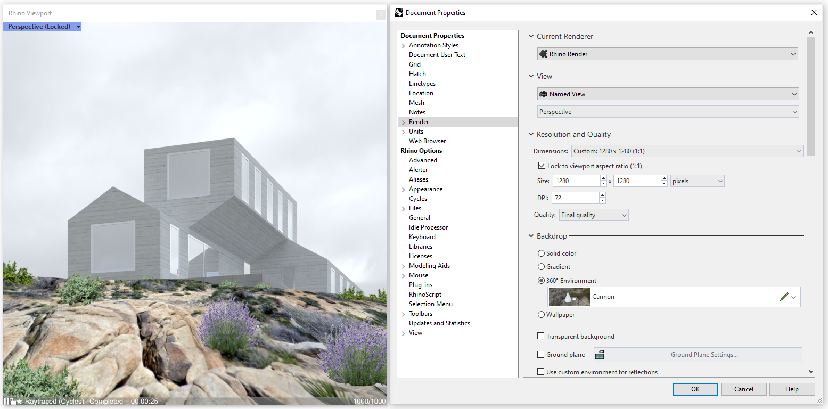Click the lock icon in raytrace status bar
The height and width of the screenshot is (409, 828).
(x=12, y=402)
